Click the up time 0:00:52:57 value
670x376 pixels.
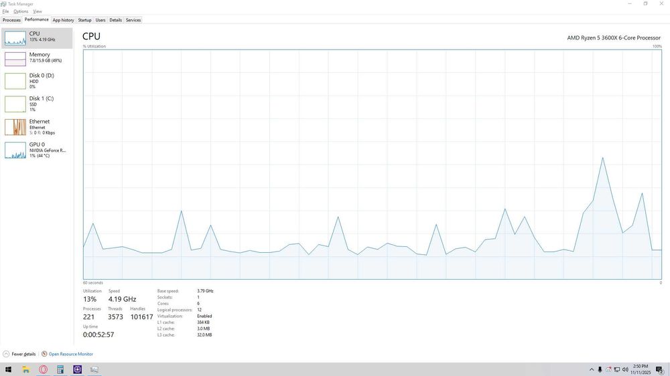click(x=98, y=335)
